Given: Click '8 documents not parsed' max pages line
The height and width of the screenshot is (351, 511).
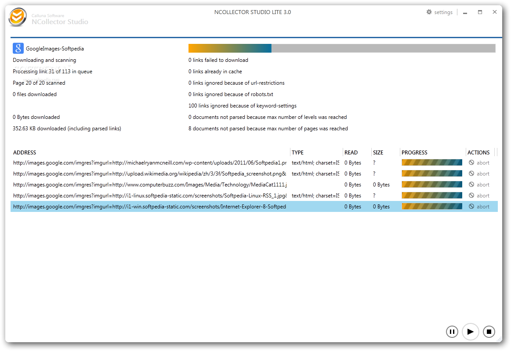Looking at the screenshot, I should (268, 129).
